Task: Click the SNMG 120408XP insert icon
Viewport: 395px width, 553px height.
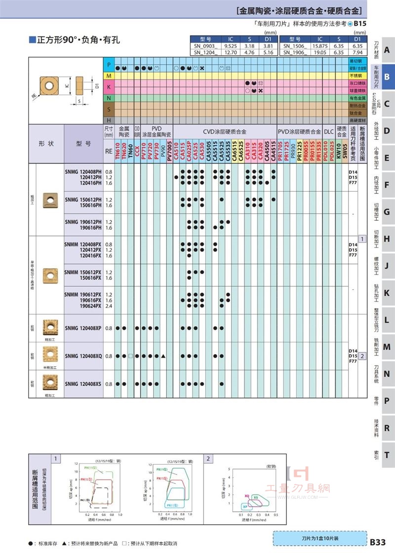Action: click(50, 327)
